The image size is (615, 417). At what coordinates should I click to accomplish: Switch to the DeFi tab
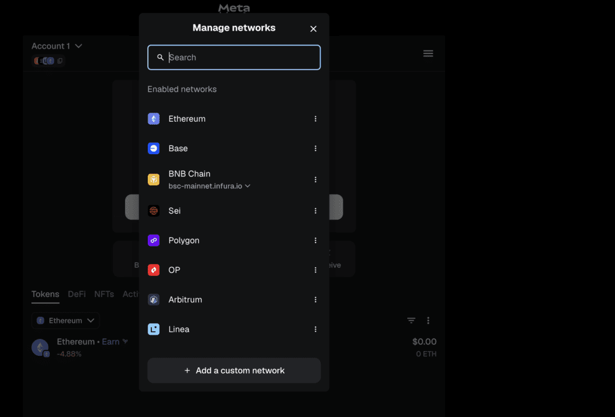(x=76, y=294)
